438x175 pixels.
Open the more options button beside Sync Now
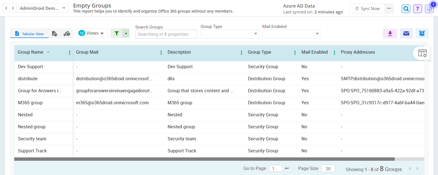point(389,8)
